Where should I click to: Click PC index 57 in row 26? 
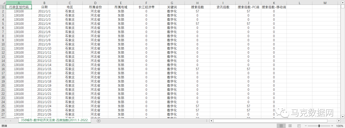(249, 110)
